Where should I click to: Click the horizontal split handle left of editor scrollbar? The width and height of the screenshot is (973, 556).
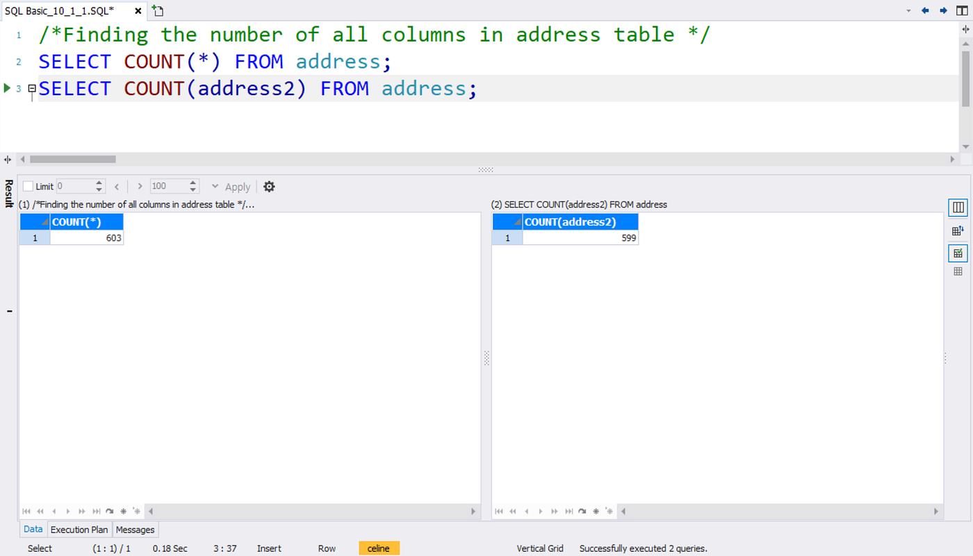8,159
